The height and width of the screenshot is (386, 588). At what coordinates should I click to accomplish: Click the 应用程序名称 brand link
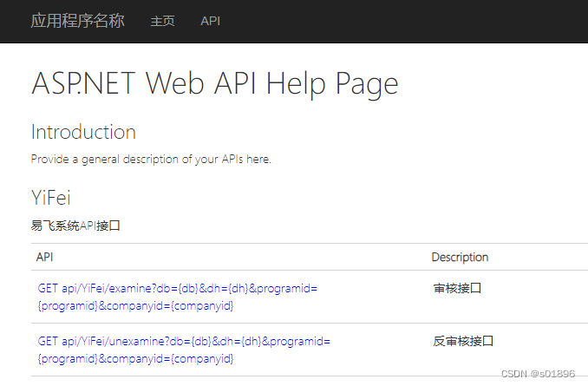coord(77,21)
